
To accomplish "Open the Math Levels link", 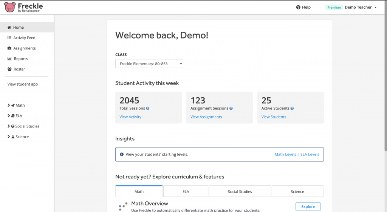I will pos(285,154).
